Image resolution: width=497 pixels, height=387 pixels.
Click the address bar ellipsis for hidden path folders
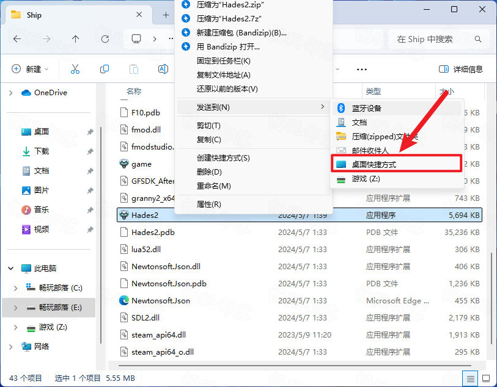coord(171,39)
